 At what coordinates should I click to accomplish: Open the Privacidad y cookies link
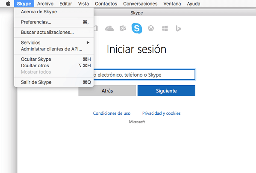161,113
